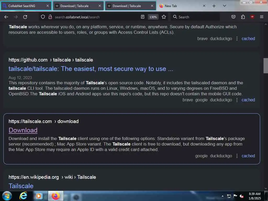Viewport: 268px width, 201px height.
Task: Click duckduckgo label on Download result
Action: pyautogui.click(x=221, y=156)
